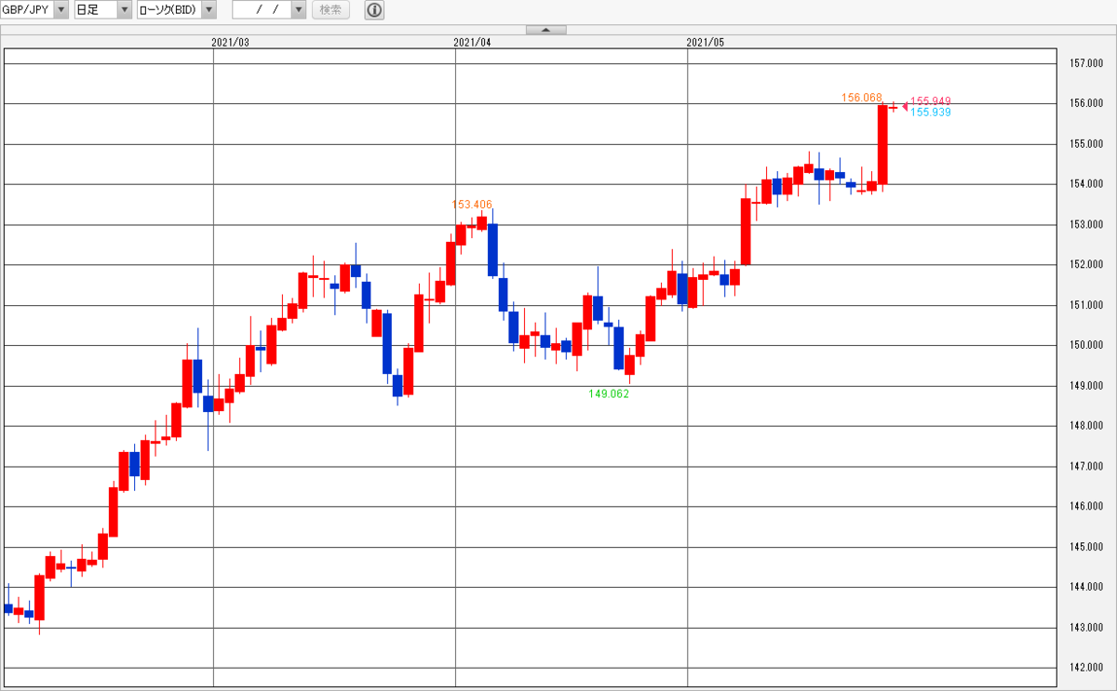Click the 155.949 current price label
The width and height of the screenshot is (1117, 691).
point(931,100)
